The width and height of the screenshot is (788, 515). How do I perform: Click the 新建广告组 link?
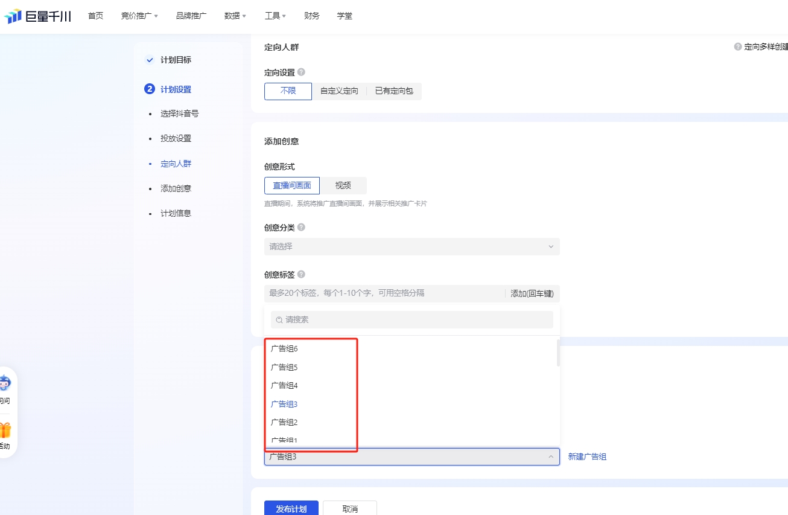coord(587,457)
